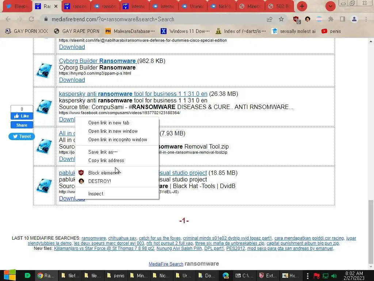Click the chihuahua sax recent search link
The height and width of the screenshot is (281, 374).
tap(122, 238)
